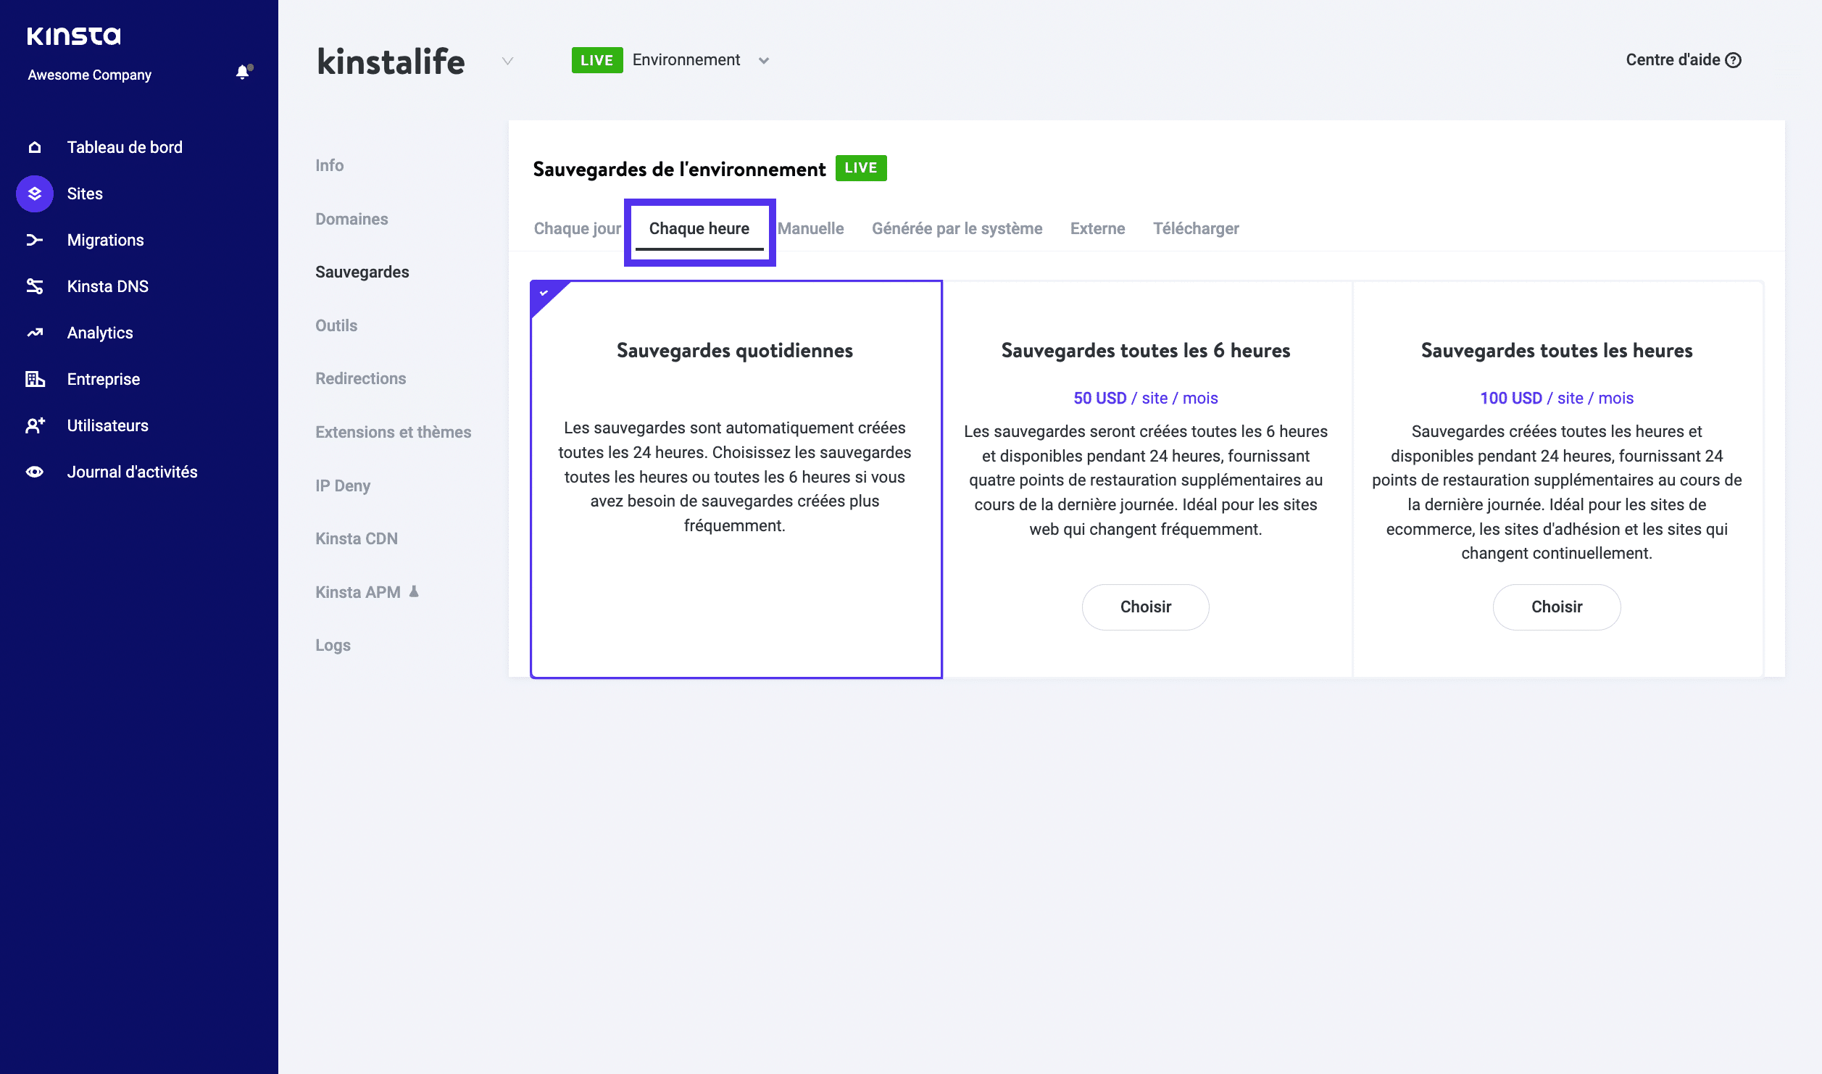Select the Sauvegardes quotidiennes plan card
This screenshot has width=1822, height=1074.
point(735,478)
